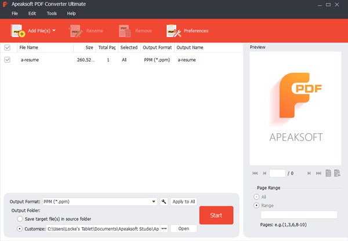The height and width of the screenshot is (241, 348).
Task: Click the 260.52 size cell
Action: 86,60
